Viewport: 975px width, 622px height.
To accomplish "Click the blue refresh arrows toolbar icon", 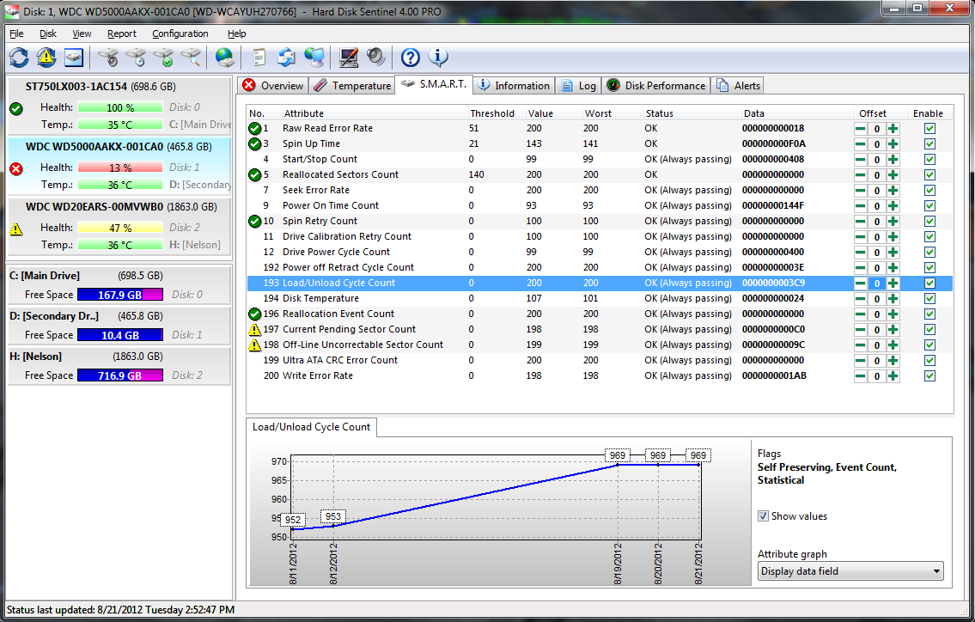I will click(x=19, y=58).
